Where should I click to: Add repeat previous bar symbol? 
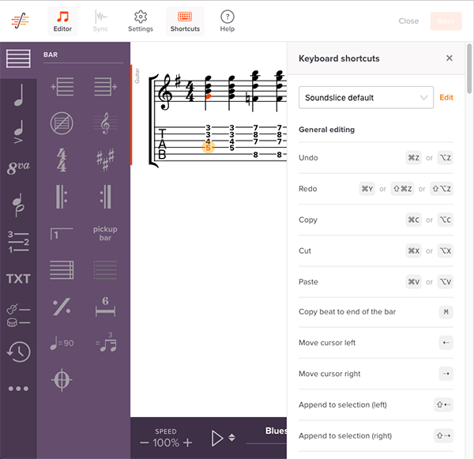point(62,307)
